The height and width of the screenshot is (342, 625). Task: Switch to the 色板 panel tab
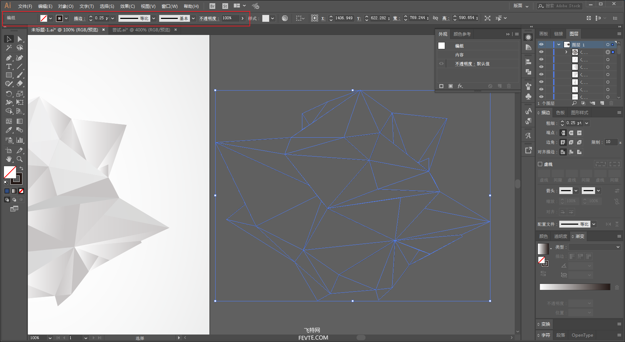(x=560, y=113)
